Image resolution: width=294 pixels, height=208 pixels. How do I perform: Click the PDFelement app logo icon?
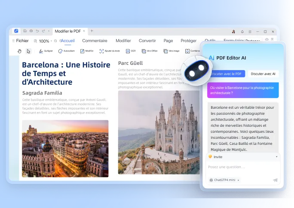tap(16, 31)
